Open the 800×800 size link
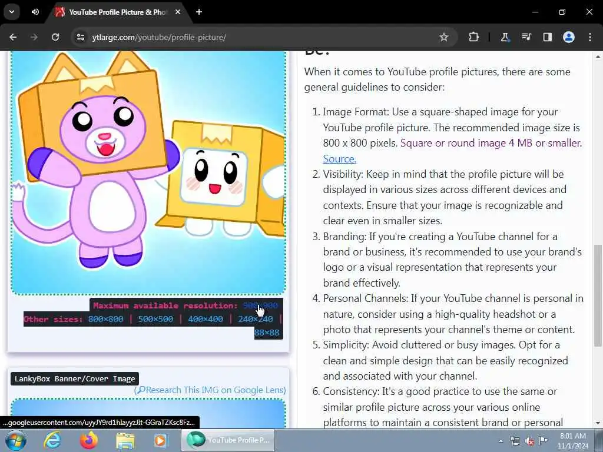The height and width of the screenshot is (452, 603). [106, 319]
